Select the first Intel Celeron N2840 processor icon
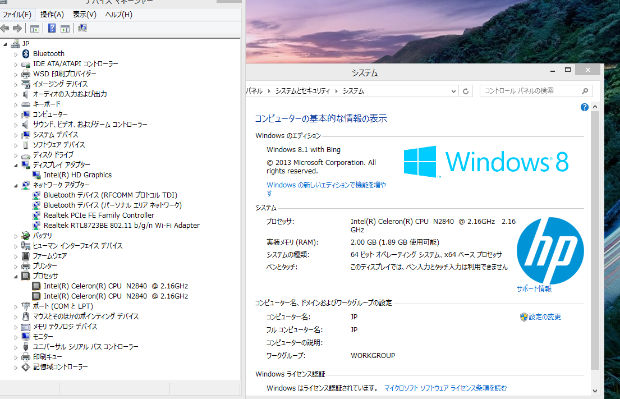Image resolution: width=620 pixels, height=399 pixels. tap(36, 286)
